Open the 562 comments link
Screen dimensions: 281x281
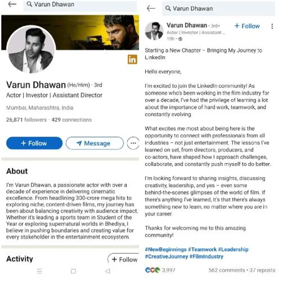pos(226,270)
